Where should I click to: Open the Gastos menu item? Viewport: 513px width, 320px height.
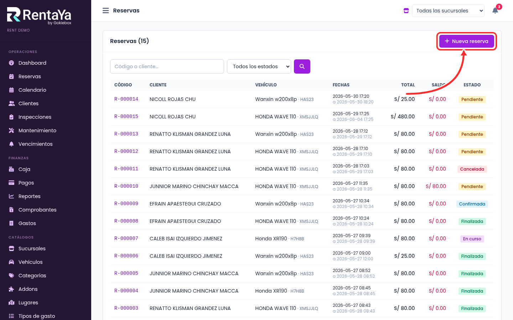(46, 223)
